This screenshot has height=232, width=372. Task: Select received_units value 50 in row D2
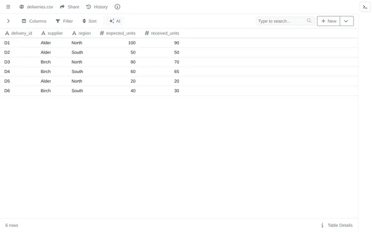(177, 52)
